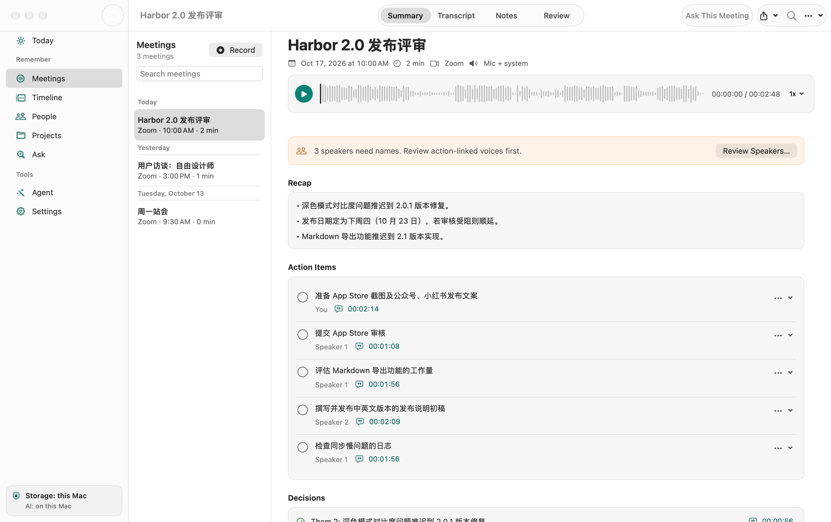The image size is (831, 522).
Task: Seek within the audio waveform
Action: click(512, 94)
